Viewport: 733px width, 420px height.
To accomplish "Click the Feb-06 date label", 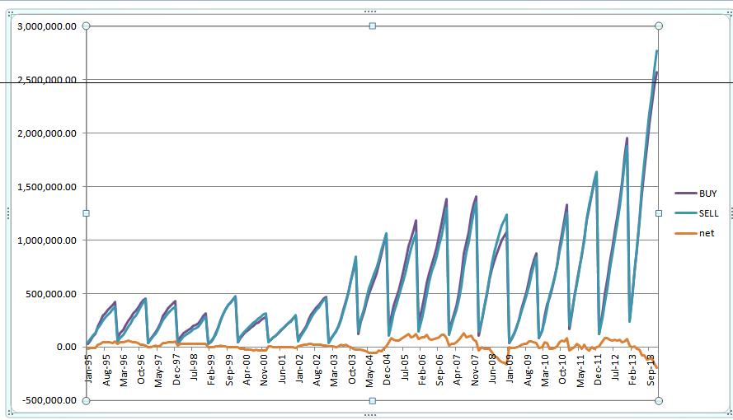I will (422, 370).
